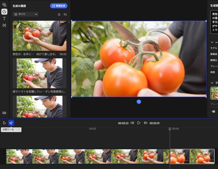Step forward one frame
218x169 pixels.
tap(146, 123)
